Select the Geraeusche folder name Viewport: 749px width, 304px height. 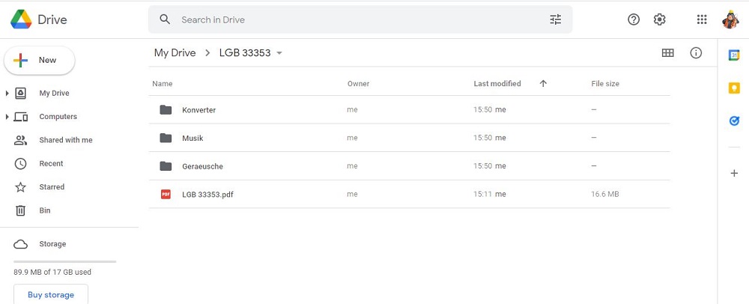tap(202, 166)
